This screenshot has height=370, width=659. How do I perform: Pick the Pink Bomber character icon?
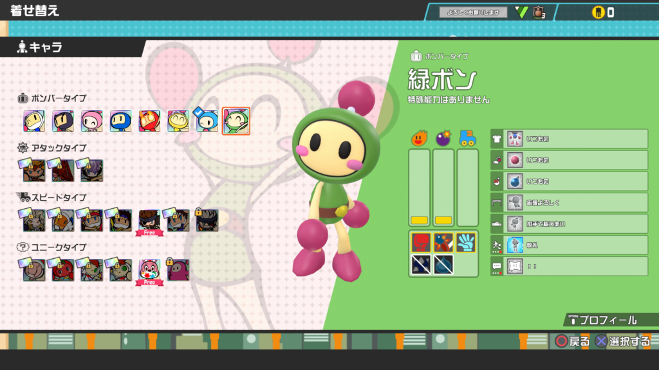[x=91, y=121]
